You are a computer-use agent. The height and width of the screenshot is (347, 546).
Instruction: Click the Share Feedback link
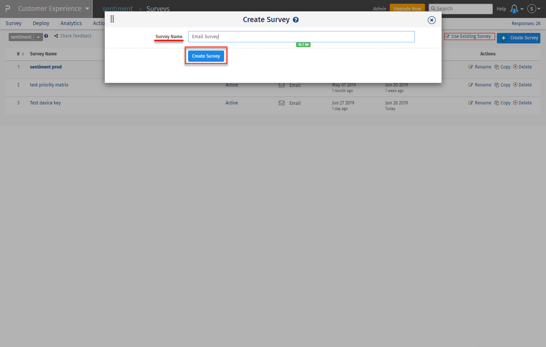tap(73, 36)
